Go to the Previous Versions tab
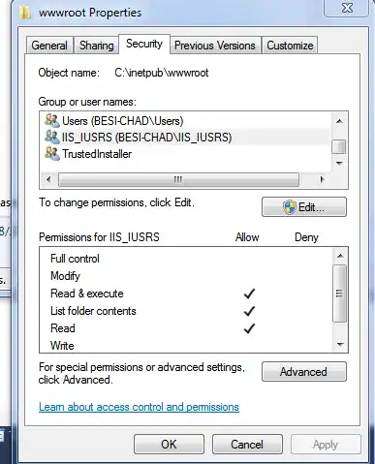375x464 pixels. pos(215,46)
